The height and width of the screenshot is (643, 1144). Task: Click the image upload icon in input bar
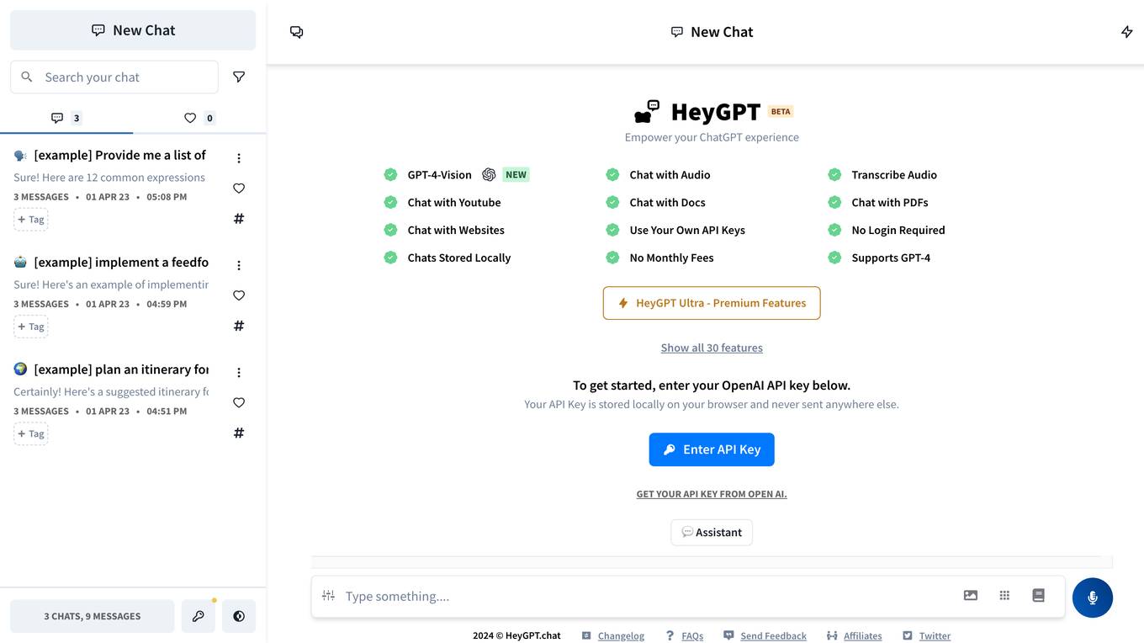coord(971,596)
